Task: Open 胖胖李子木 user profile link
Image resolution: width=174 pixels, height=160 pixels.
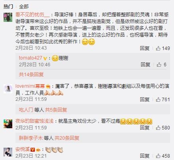Action: pos(31,138)
